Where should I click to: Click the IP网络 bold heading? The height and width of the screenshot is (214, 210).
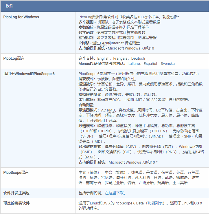(x=84, y=43)
